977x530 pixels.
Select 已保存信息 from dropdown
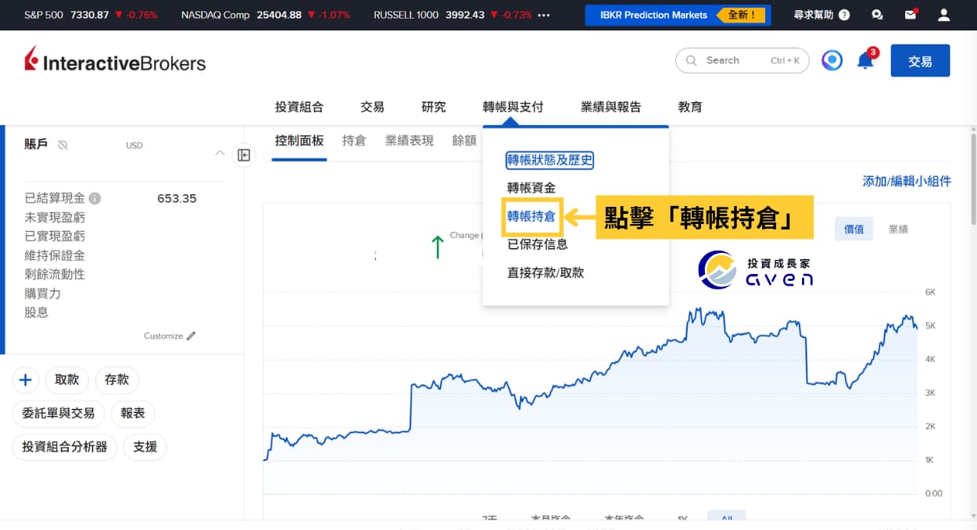[538, 244]
